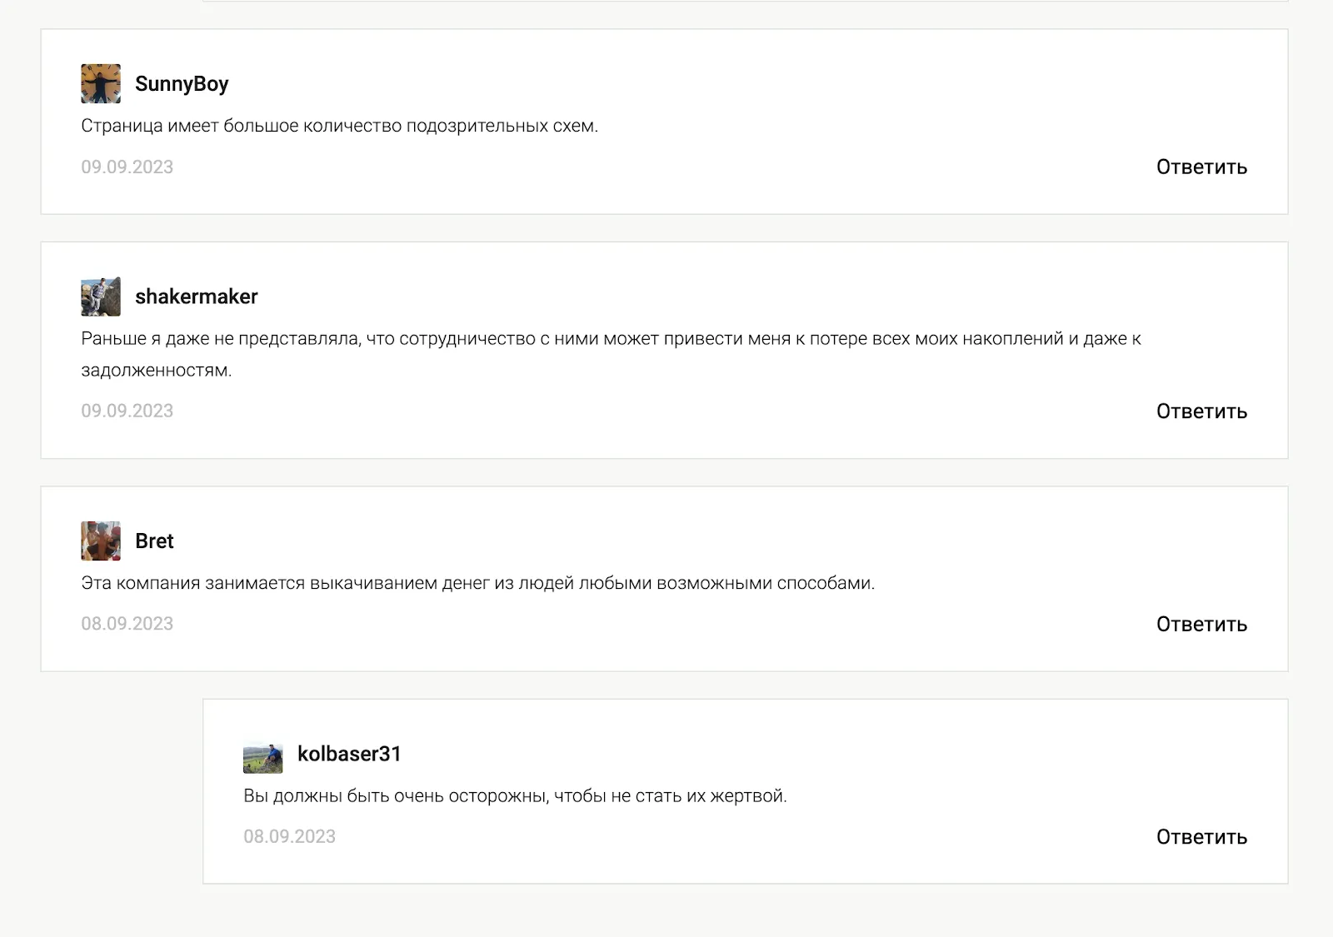
Task: Select the Bret username
Action: tap(154, 541)
